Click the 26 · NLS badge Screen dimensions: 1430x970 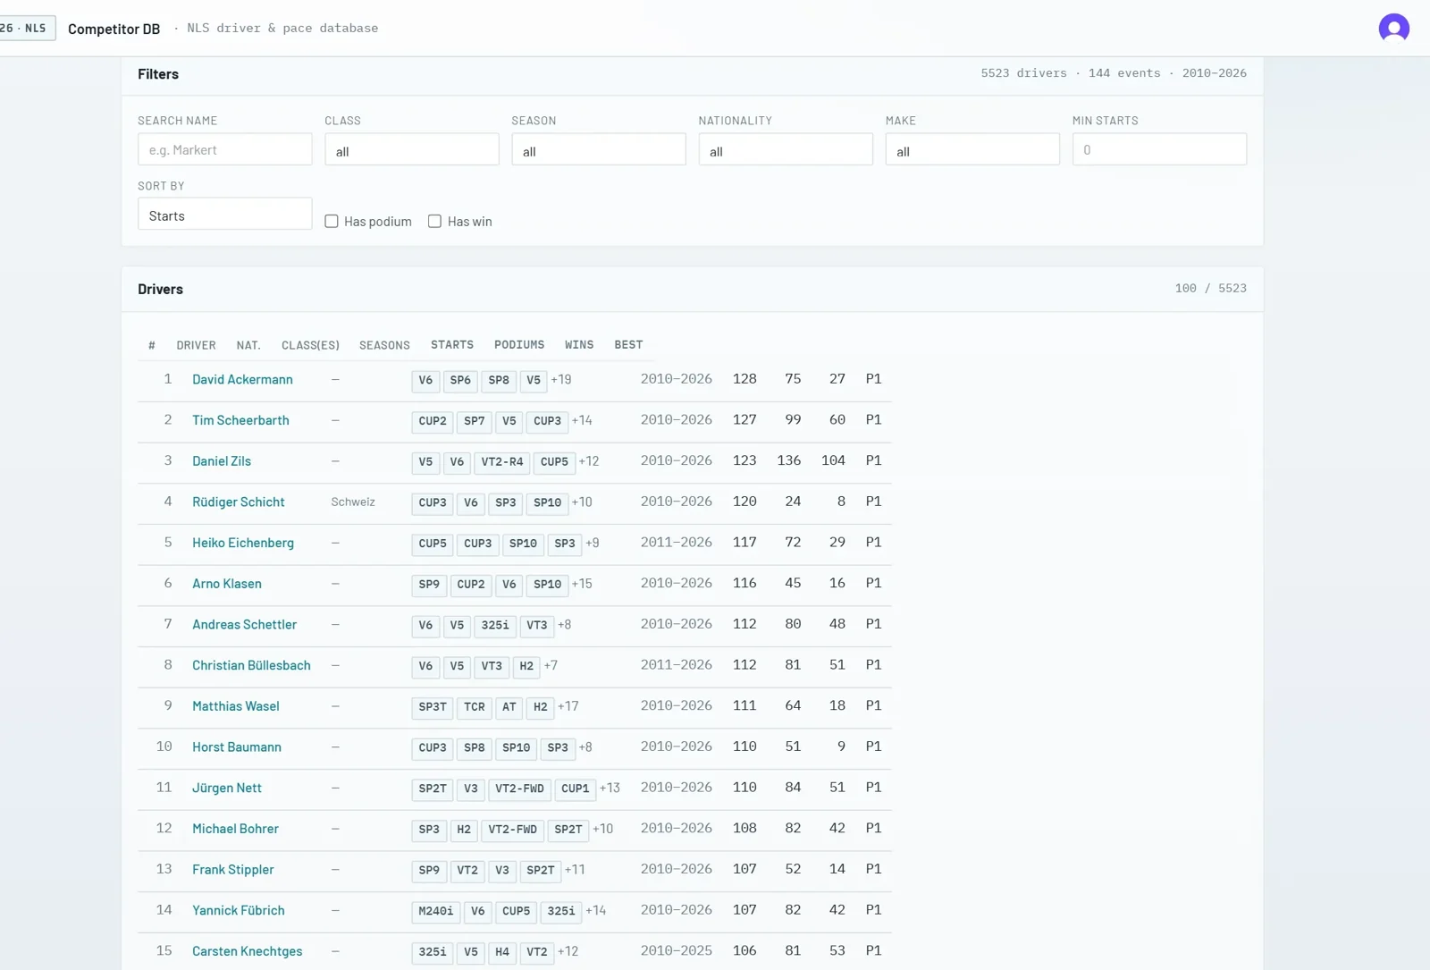[26, 28]
